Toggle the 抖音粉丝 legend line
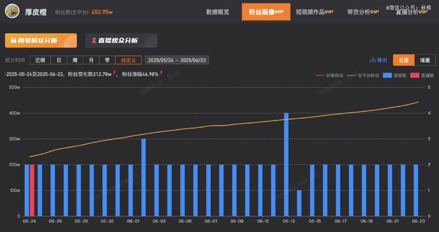Screen dimensions: 439x232 (x=330, y=75)
